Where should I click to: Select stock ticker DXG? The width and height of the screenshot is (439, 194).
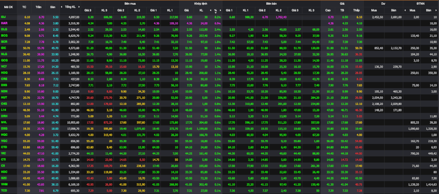click(x=4, y=128)
